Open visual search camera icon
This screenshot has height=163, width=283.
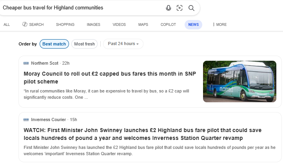coord(180,8)
